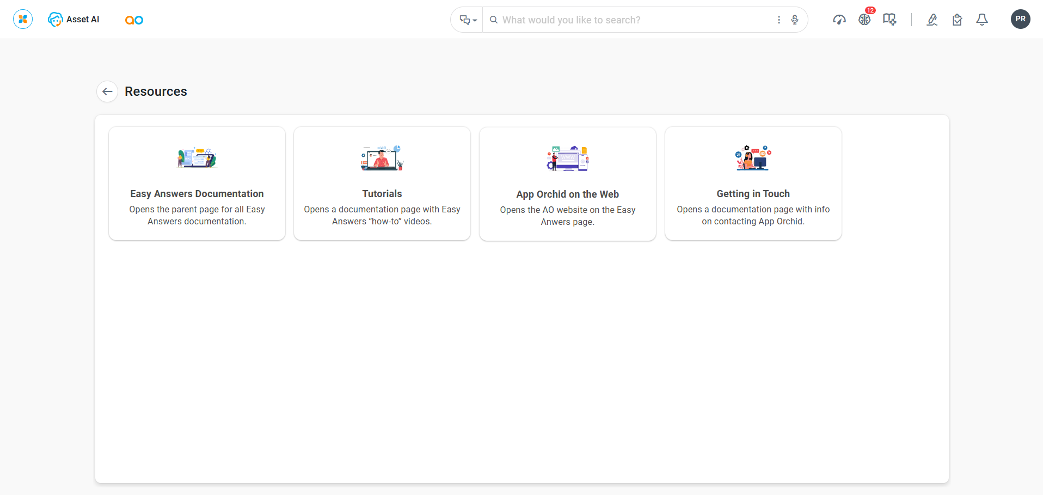Open the brain icon with 12 badge
The height and width of the screenshot is (495, 1043).
(864, 20)
